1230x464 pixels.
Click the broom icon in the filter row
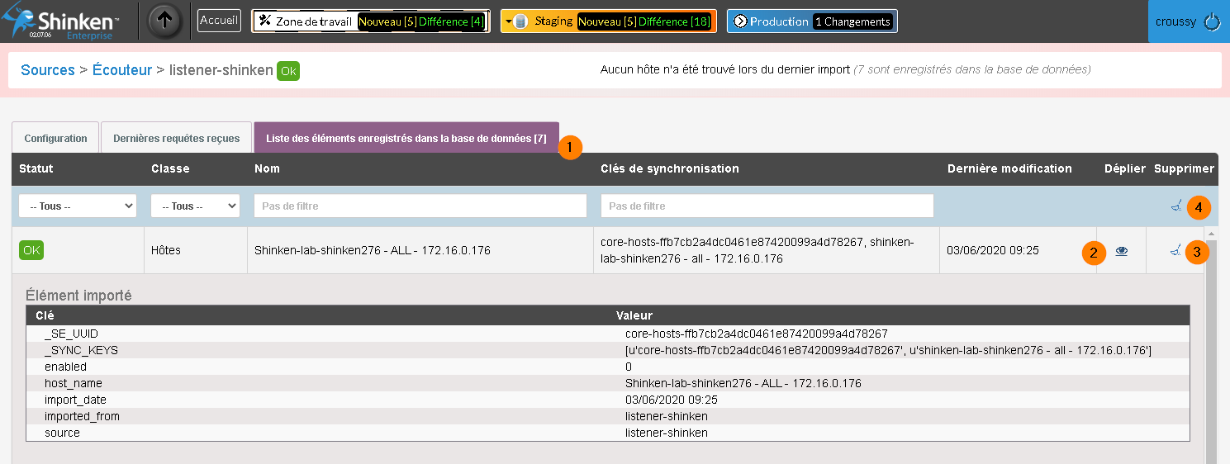1176,206
